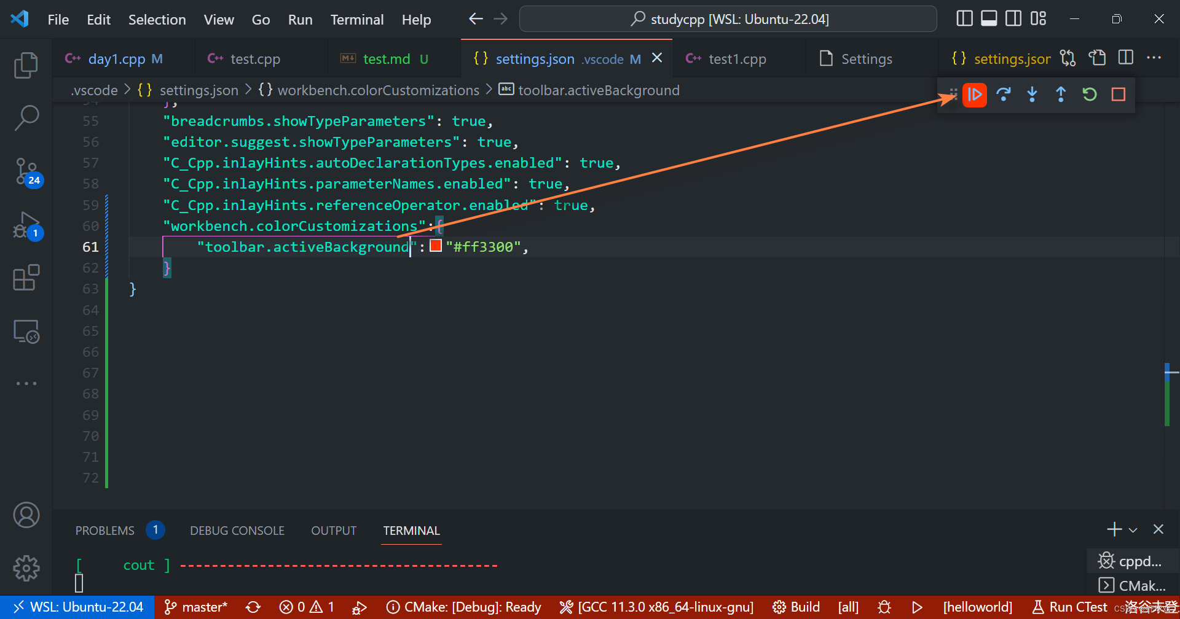Split the editor to the right

pyautogui.click(x=1126, y=58)
